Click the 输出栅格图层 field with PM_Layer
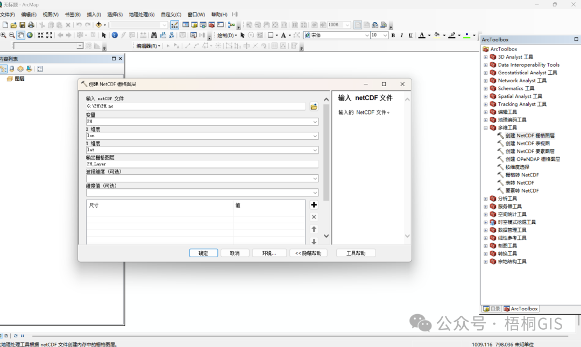 202,164
